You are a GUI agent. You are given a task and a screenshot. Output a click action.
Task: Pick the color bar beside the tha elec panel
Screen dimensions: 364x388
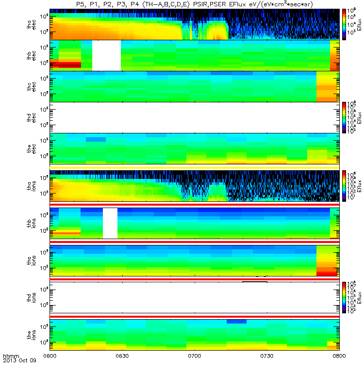[x=344, y=24]
